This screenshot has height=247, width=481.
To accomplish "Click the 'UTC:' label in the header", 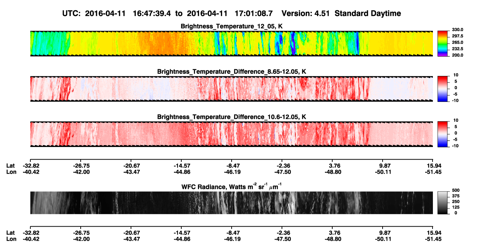I will click(x=72, y=13).
